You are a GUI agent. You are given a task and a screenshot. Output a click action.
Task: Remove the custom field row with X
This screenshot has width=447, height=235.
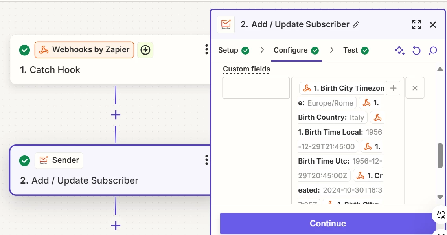pos(414,88)
